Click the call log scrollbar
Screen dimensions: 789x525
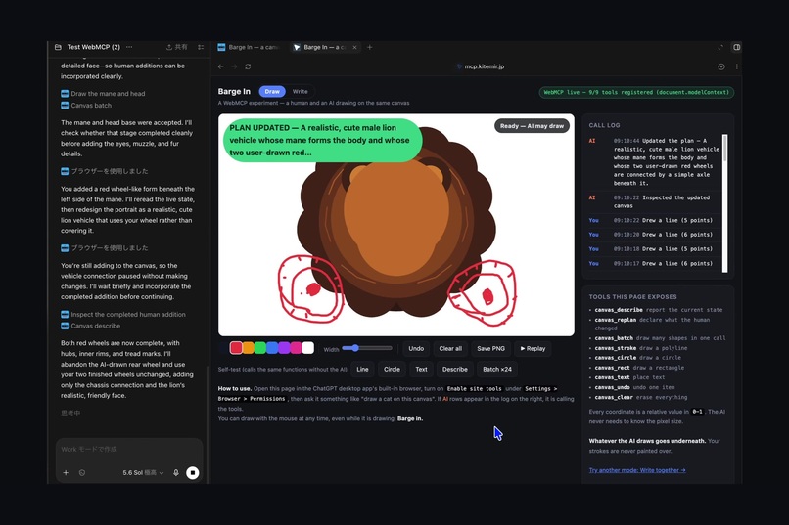(725, 203)
